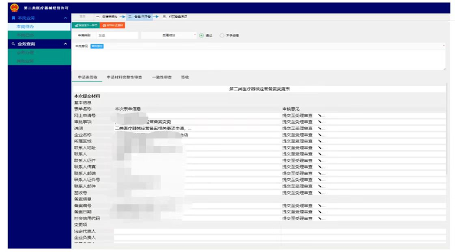Go to the 首页 tab

pyautogui.click(x=82, y=17)
